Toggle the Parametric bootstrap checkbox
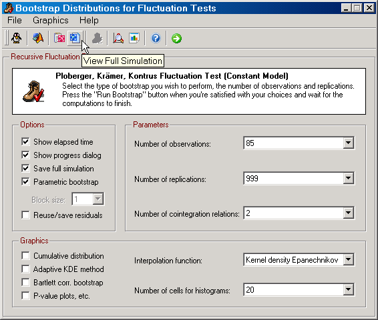The width and height of the screenshot is (378, 320). tap(25, 181)
